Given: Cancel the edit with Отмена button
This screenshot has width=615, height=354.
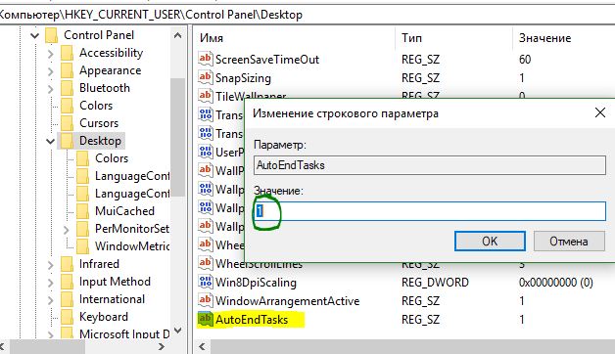Looking at the screenshot, I should 569,241.
